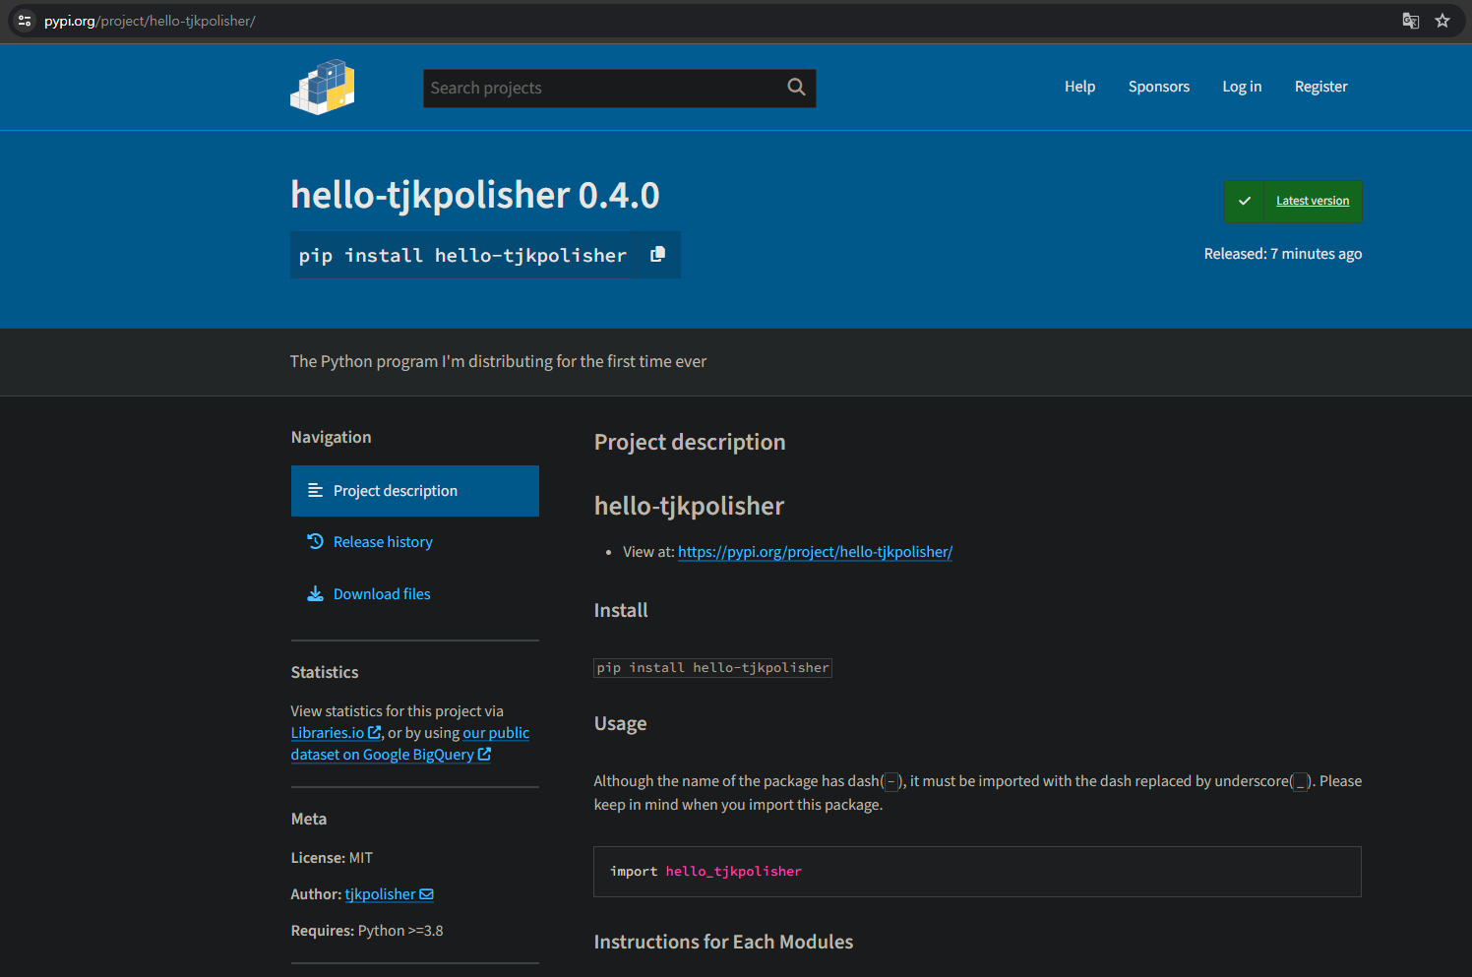This screenshot has width=1472, height=977.
Task: Select Project description in navigation
Action: (x=395, y=490)
